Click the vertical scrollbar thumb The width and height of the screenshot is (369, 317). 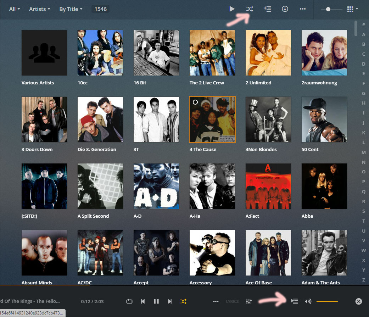356,28
